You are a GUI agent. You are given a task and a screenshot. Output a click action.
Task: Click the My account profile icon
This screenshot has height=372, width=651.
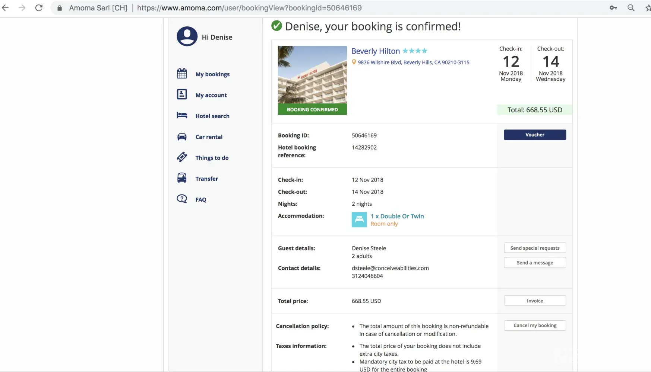click(x=182, y=94)
